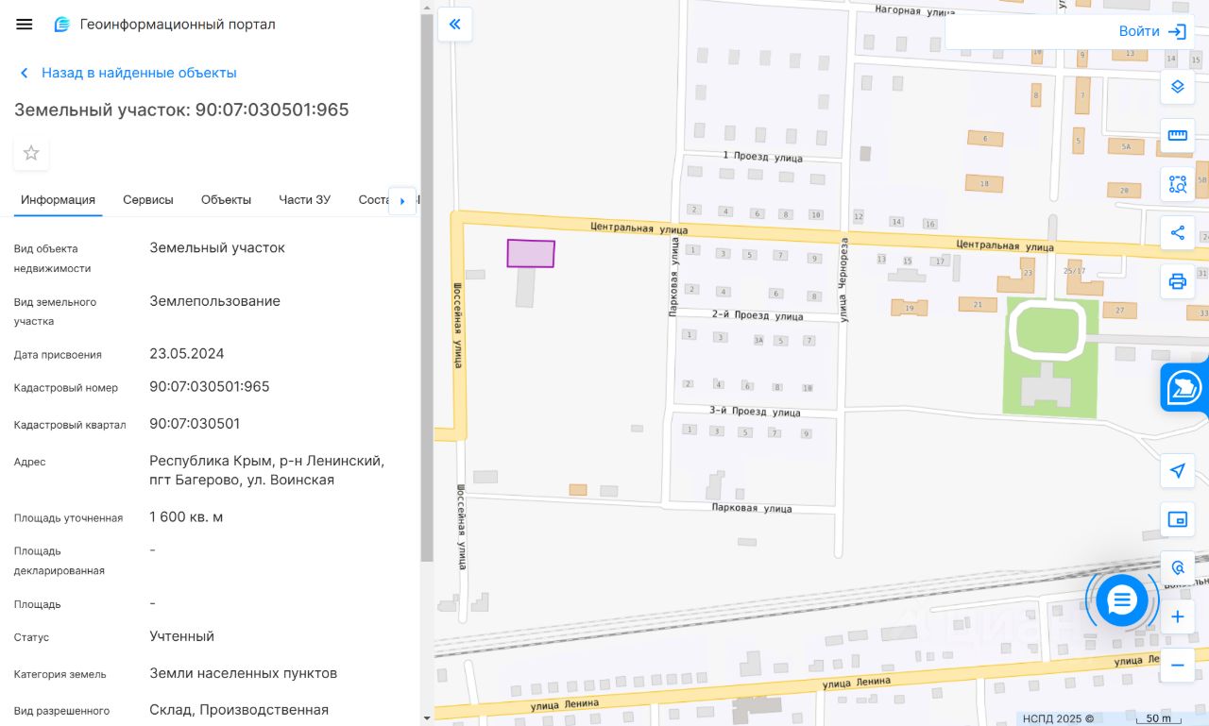This screenshot has width=1209, height=726.
Task: Click the Геоинформационный портал logo
Action: click(x=164, y=25)
